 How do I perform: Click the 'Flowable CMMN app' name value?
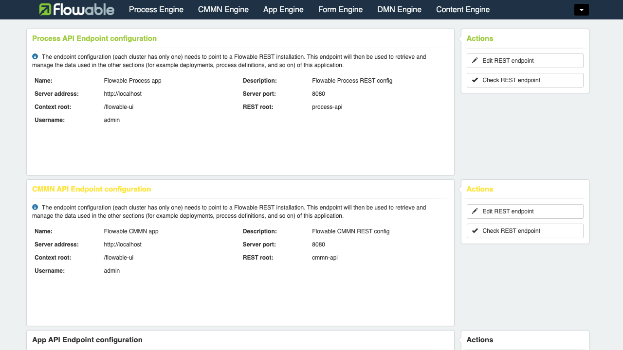[x=131, y=231]
